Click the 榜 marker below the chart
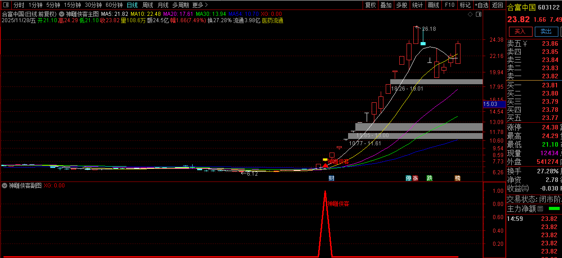This screenshot has width=562, height=258. tap(457, 178)
